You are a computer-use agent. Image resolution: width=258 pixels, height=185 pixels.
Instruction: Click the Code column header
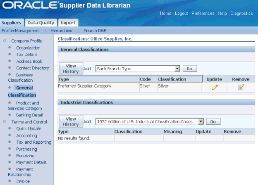pos(149,79)
